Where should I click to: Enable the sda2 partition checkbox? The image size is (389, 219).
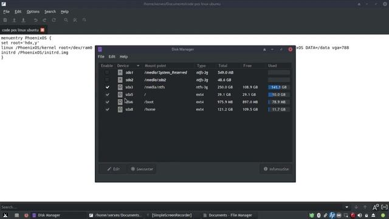(107, 80)
